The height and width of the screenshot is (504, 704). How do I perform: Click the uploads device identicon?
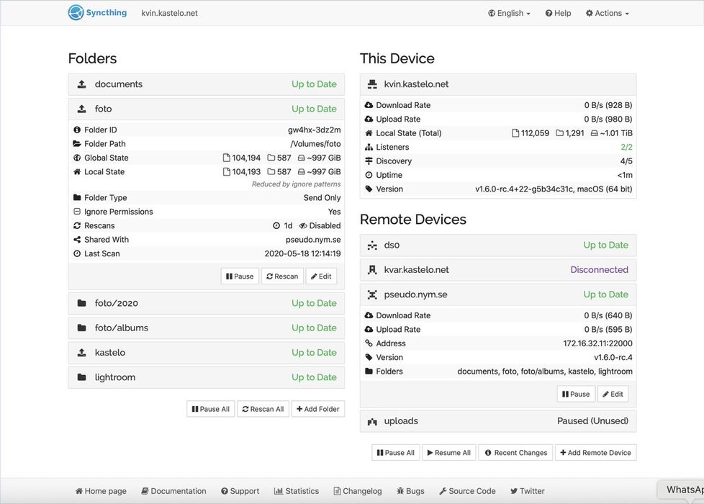[x=372, y=421]
